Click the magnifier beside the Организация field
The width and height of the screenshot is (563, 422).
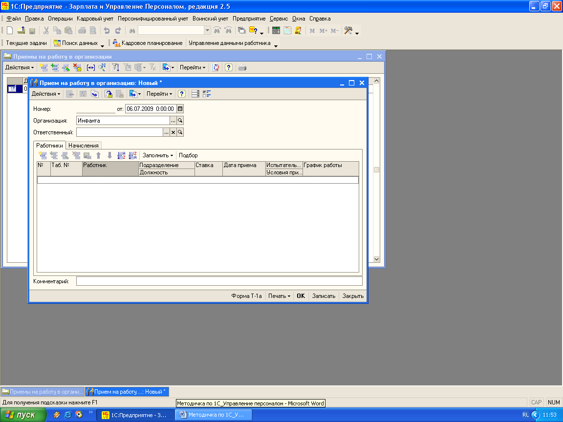[x=180, y=121]
